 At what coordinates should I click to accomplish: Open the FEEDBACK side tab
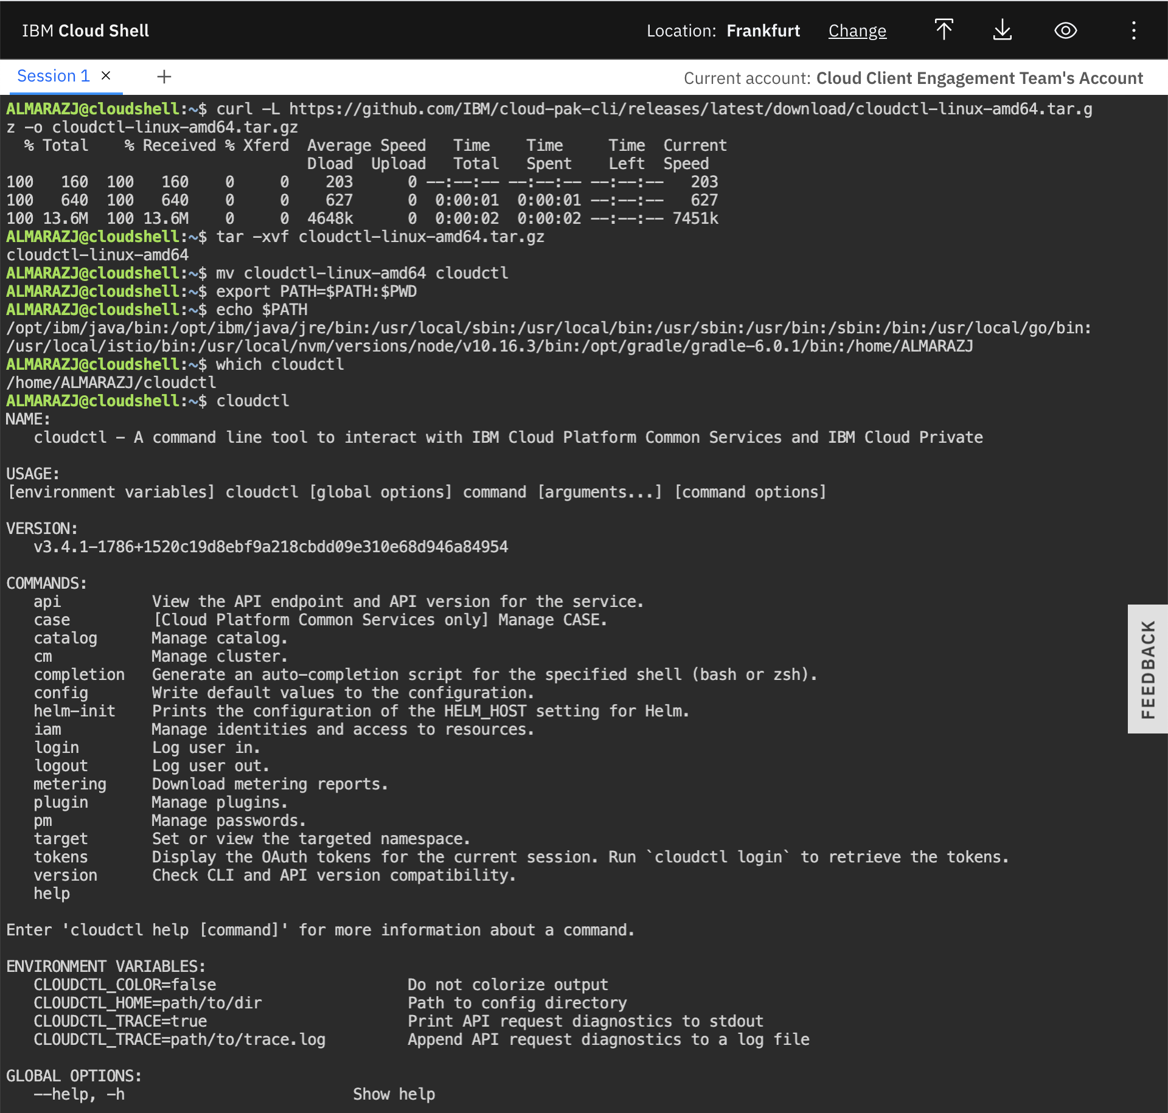(x=1147, y=669)
